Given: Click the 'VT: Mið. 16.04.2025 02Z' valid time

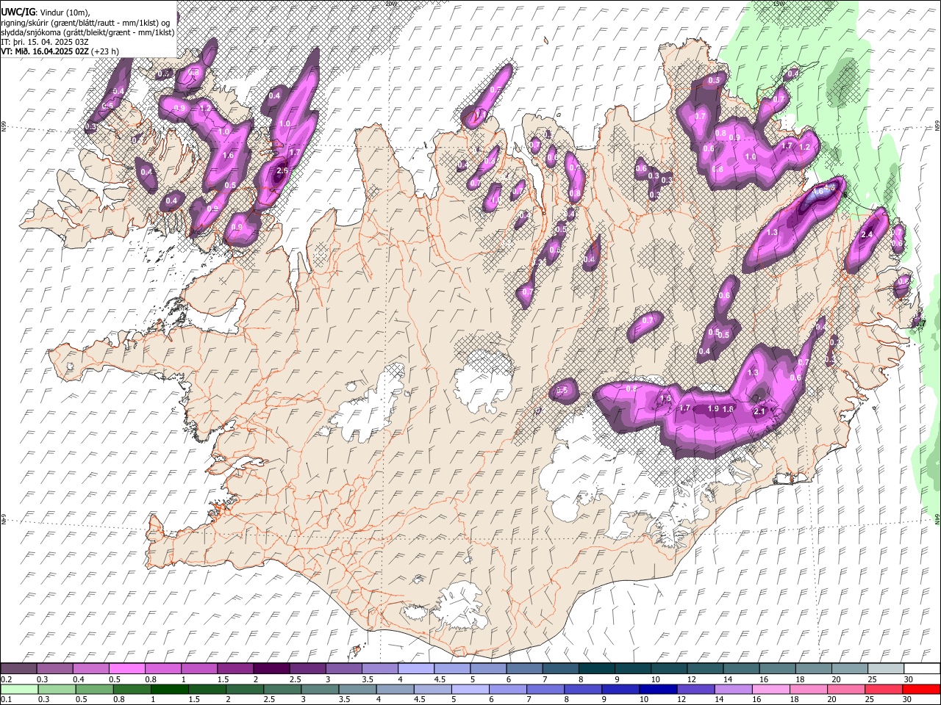Looking at the screenshot, I should 45,51.
